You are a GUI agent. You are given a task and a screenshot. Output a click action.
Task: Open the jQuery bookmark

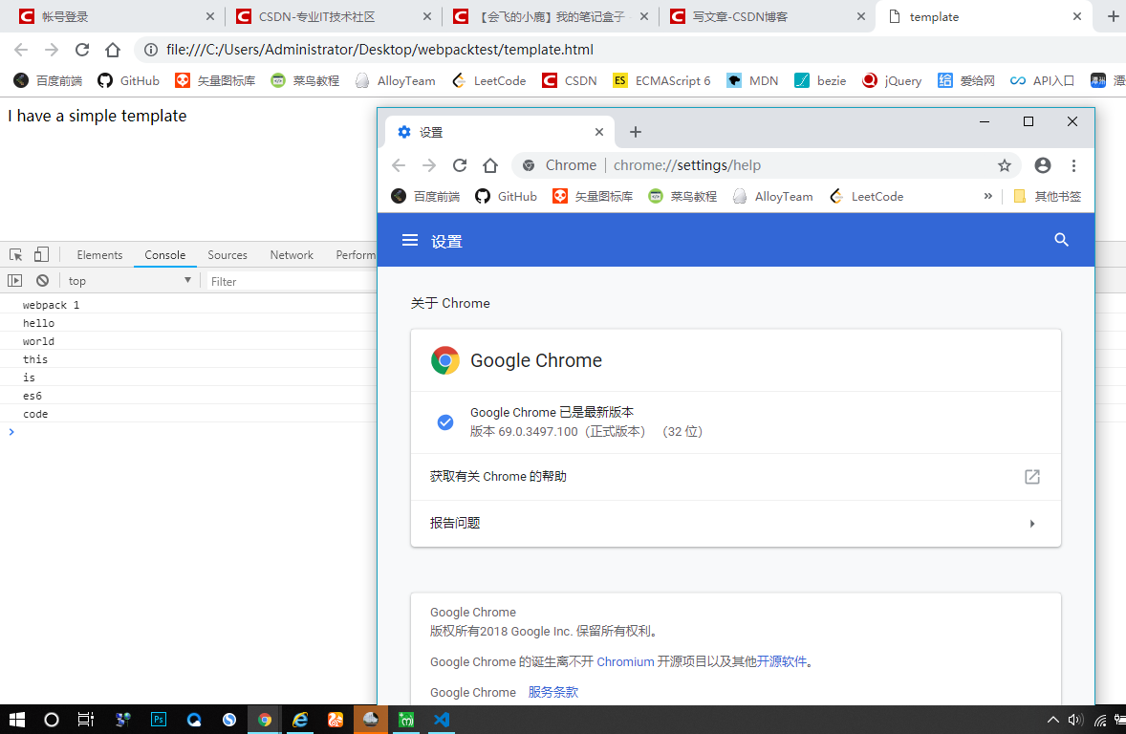(892, 80)
